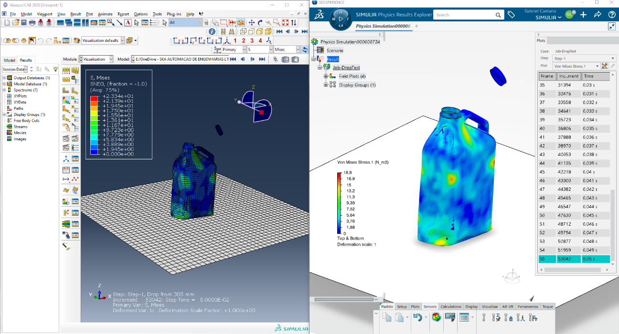Click the Sync field output icon beside Mises
This screenshot has width=619, height=334.
305,50
